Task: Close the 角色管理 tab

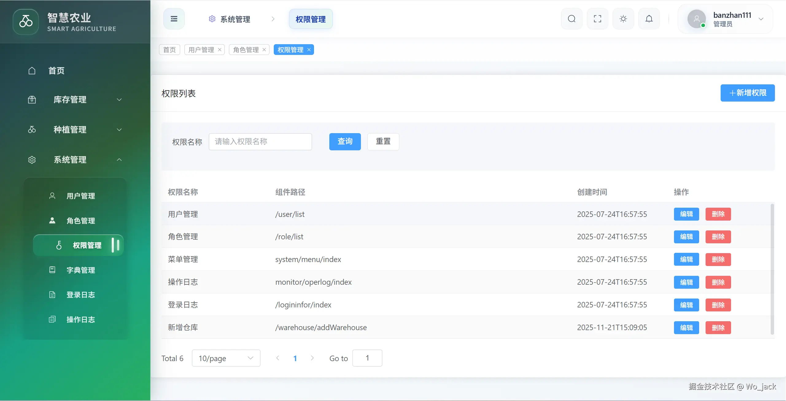Action: [x=264, y=50]
